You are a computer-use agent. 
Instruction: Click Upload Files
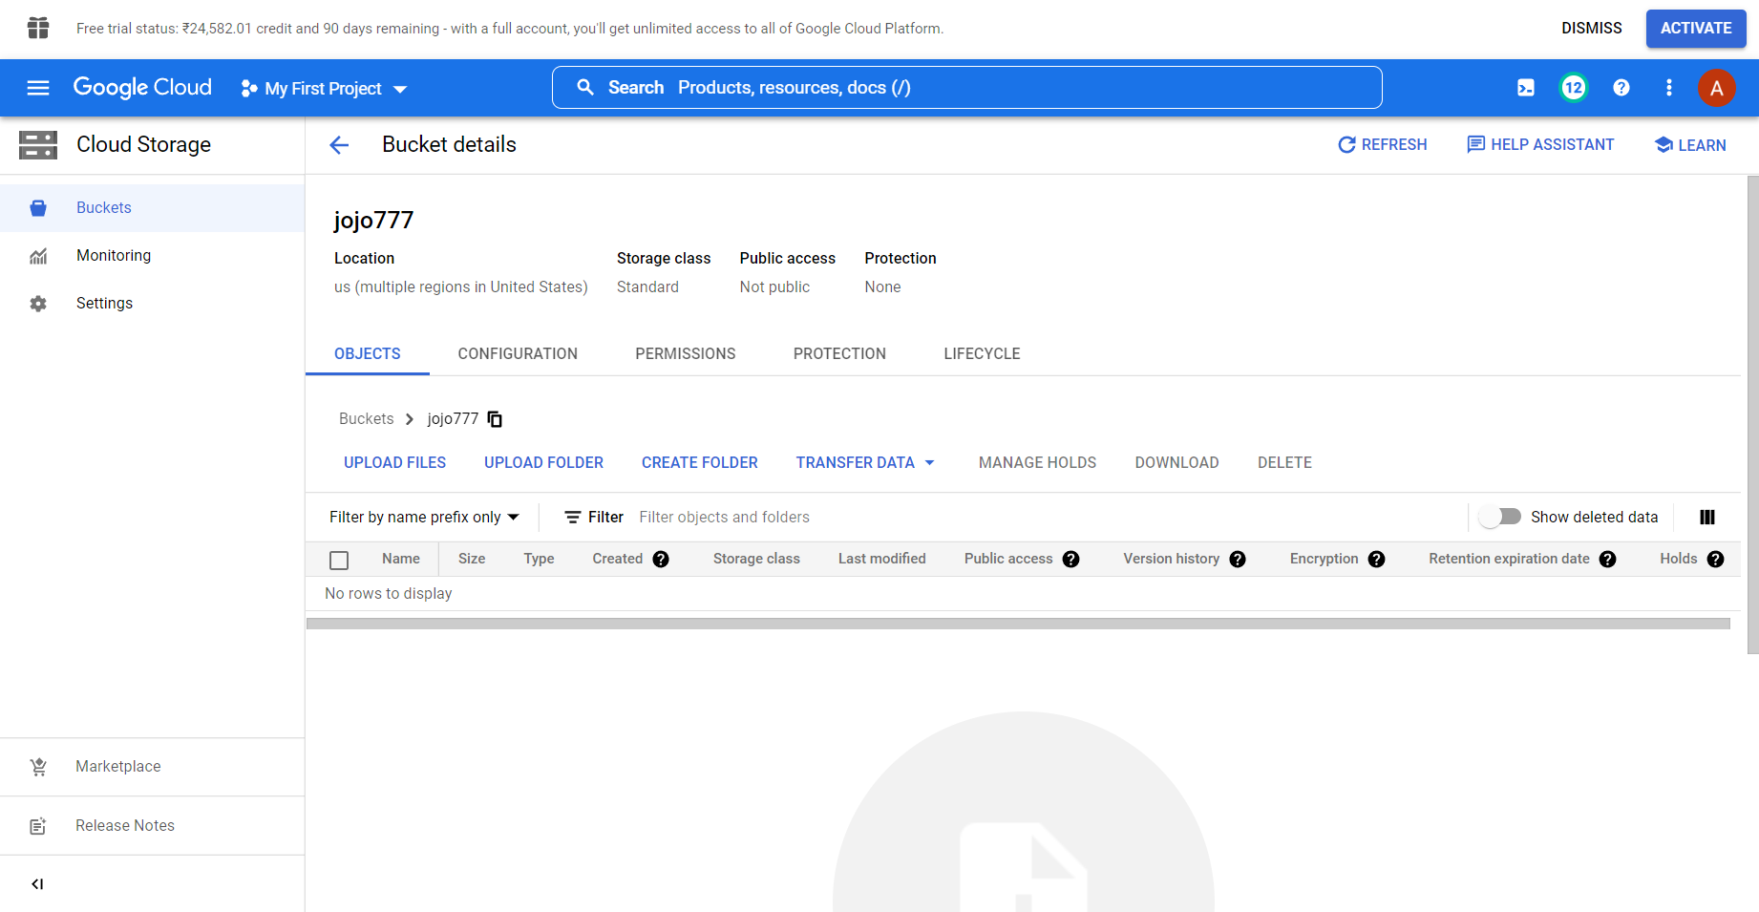(394, 463)
